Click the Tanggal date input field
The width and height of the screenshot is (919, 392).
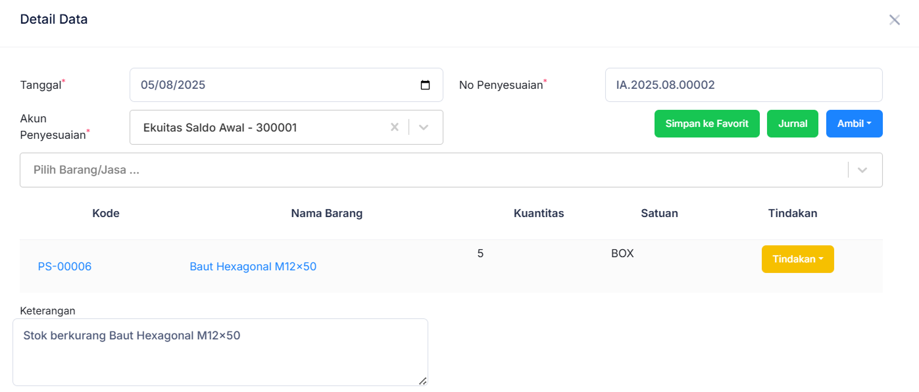[276, 85]
